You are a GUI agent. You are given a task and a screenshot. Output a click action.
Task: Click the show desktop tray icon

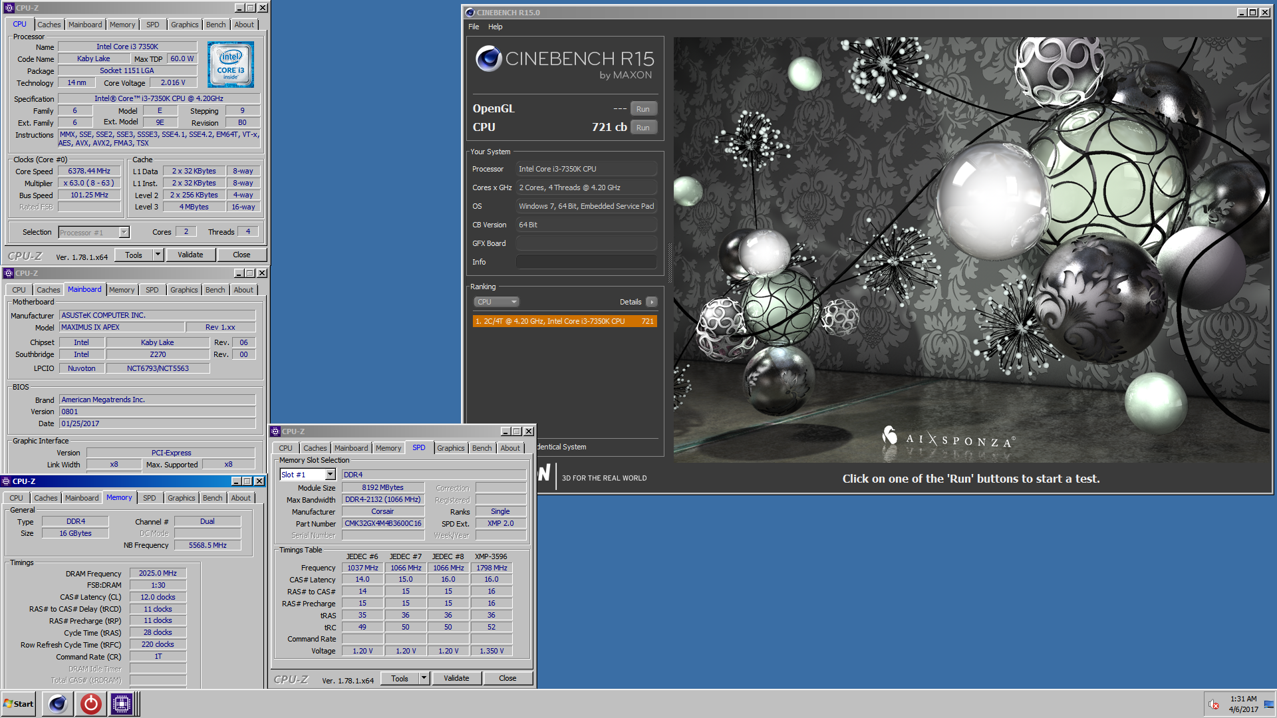pyautogui.click(x=1269, y=704)
